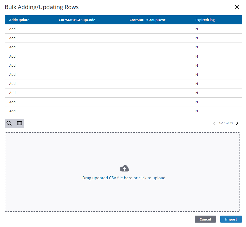Go to previous page of rows

click(x=214, y=123)
